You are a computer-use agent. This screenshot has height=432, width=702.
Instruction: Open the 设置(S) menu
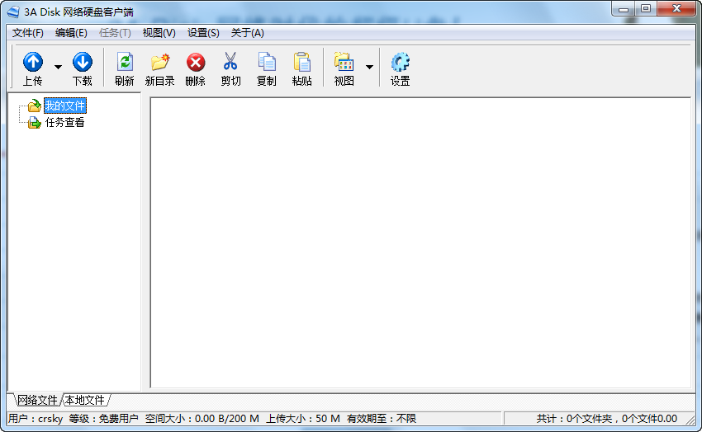tap(203, 33)
